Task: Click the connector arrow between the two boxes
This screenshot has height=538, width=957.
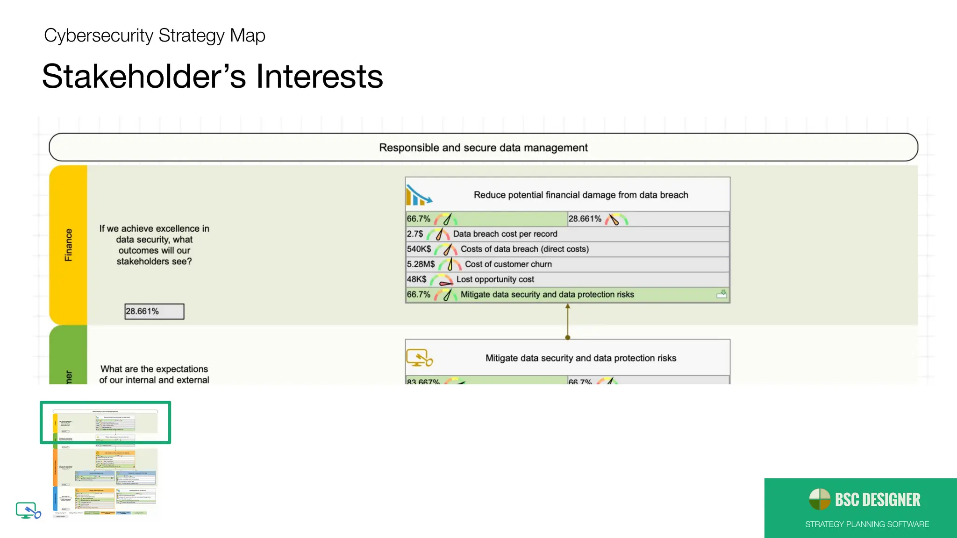Action: [568, 322]
